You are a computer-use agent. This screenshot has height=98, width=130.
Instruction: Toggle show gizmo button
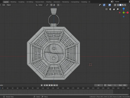[104, 5]
